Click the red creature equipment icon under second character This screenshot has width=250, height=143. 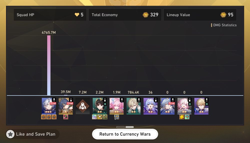[66, 117]
